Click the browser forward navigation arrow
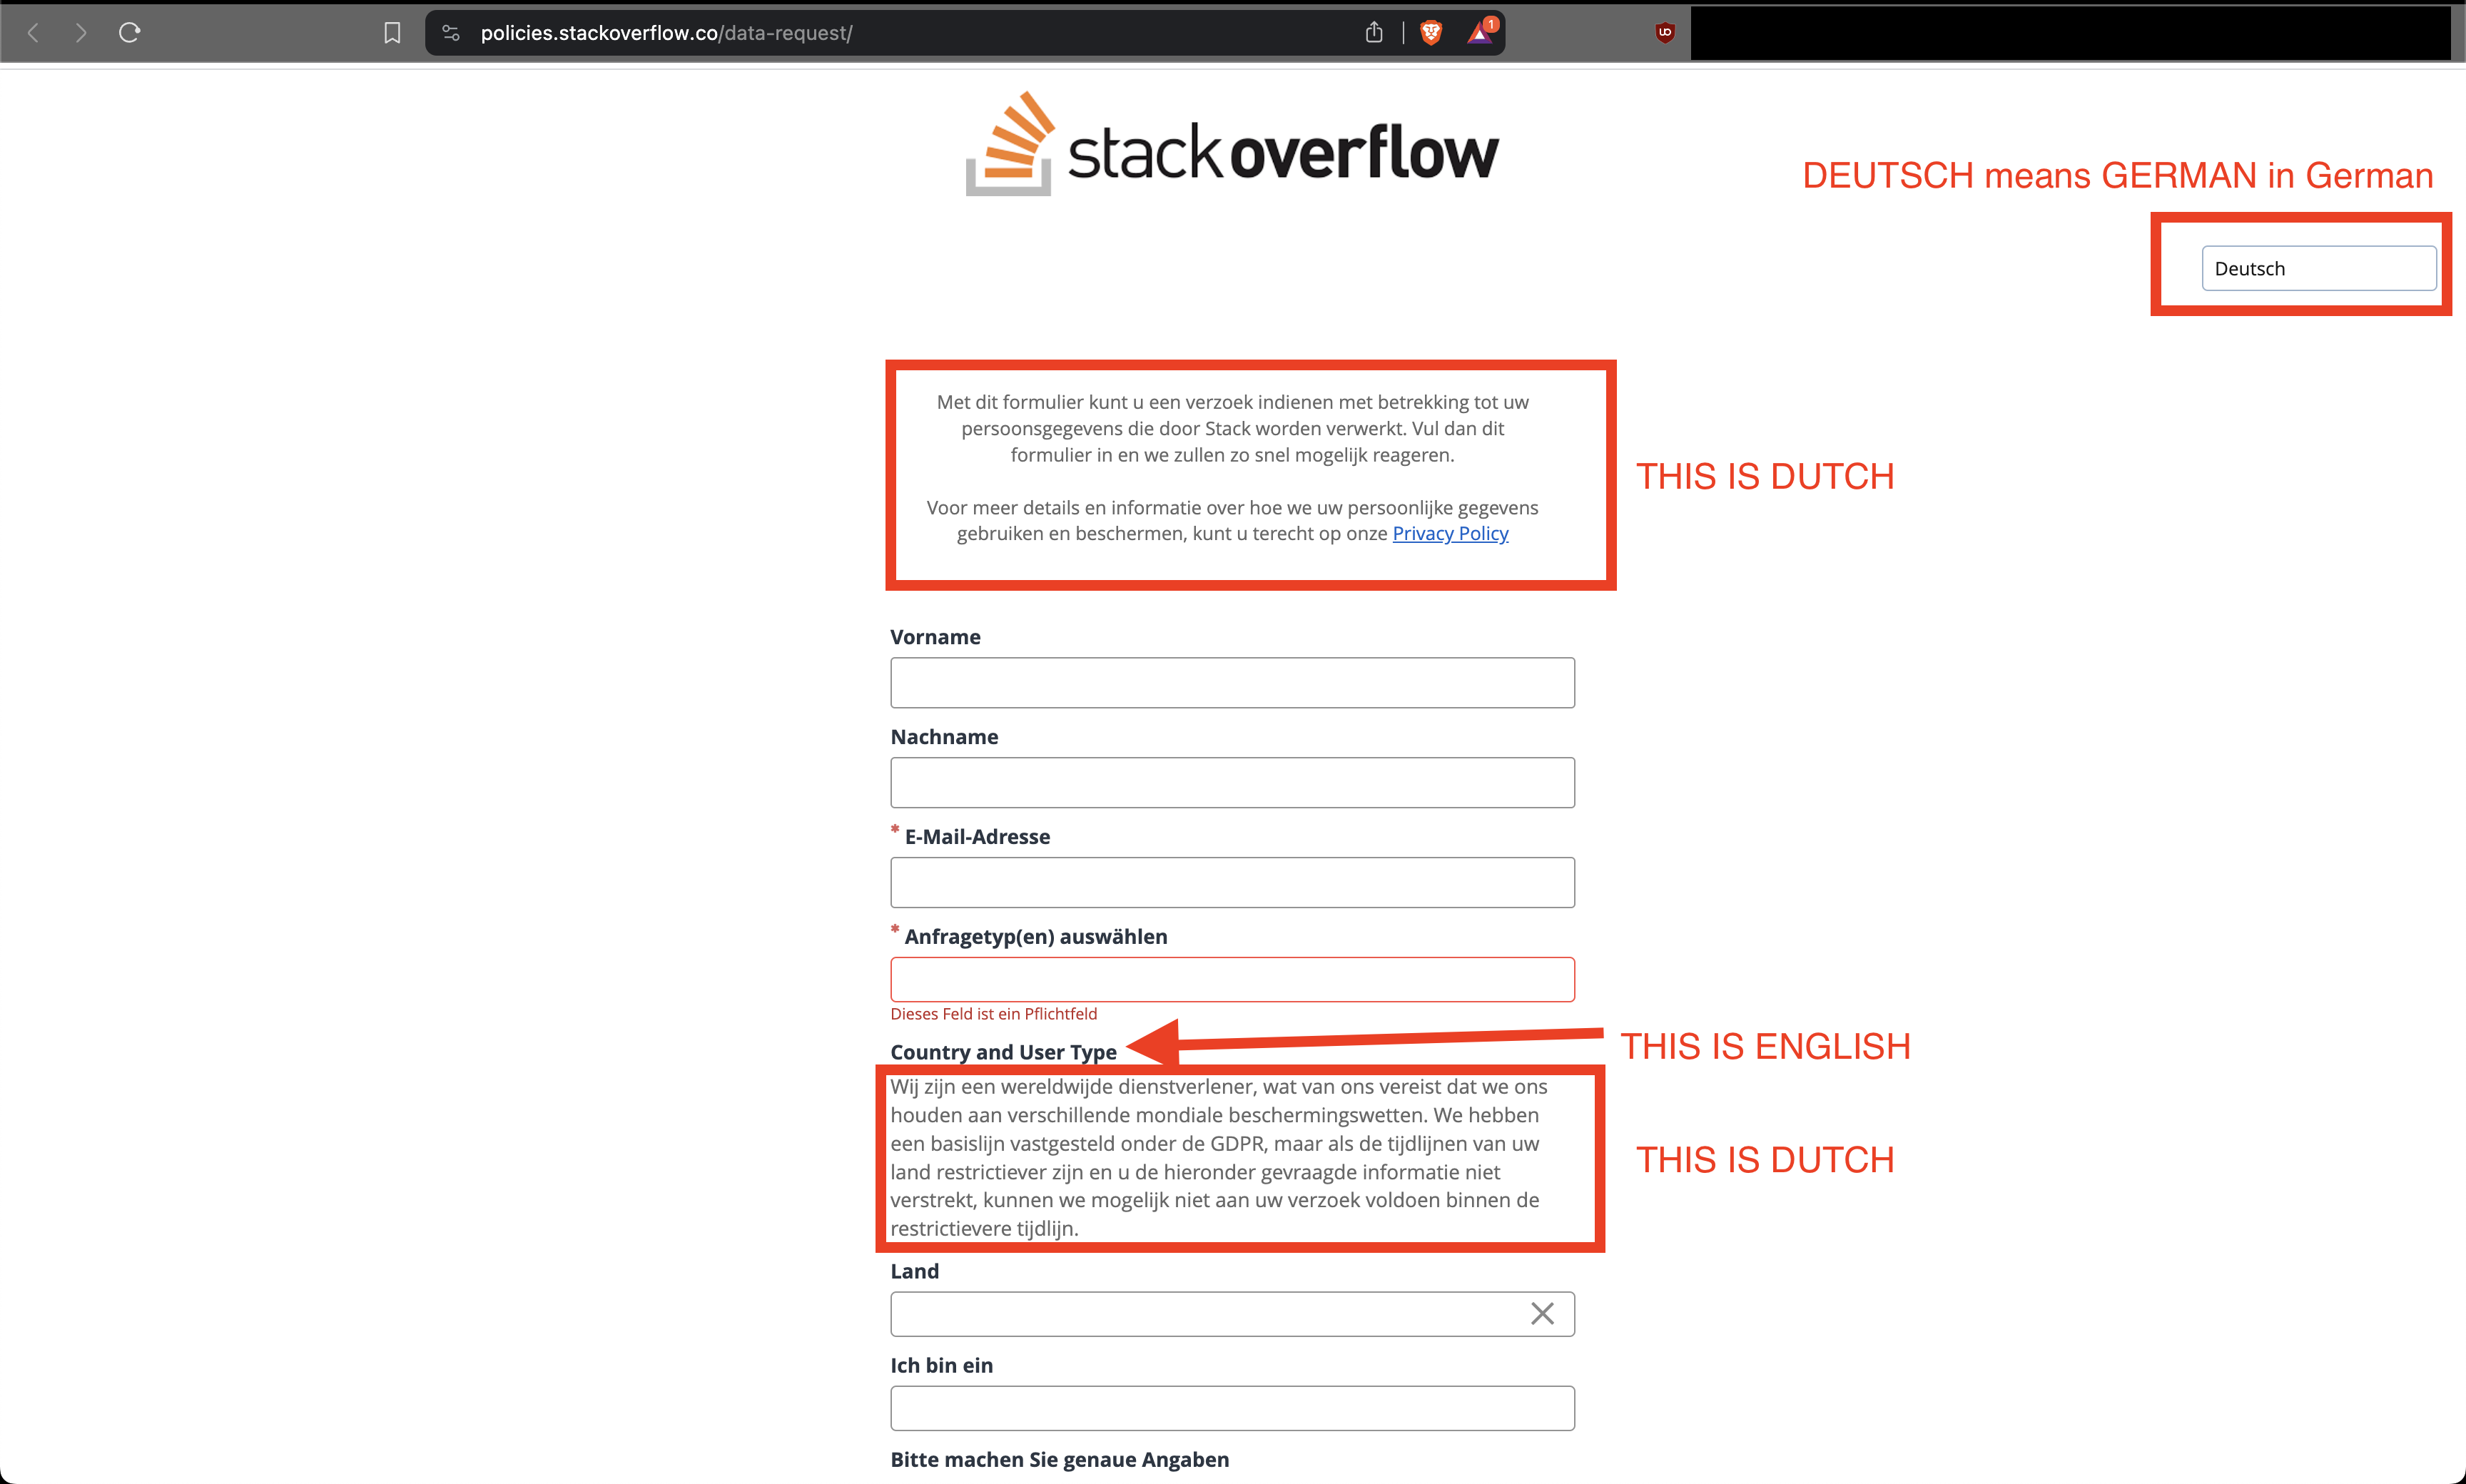Viewport: 2466px width, 1484px height. [x=81, y=30]
